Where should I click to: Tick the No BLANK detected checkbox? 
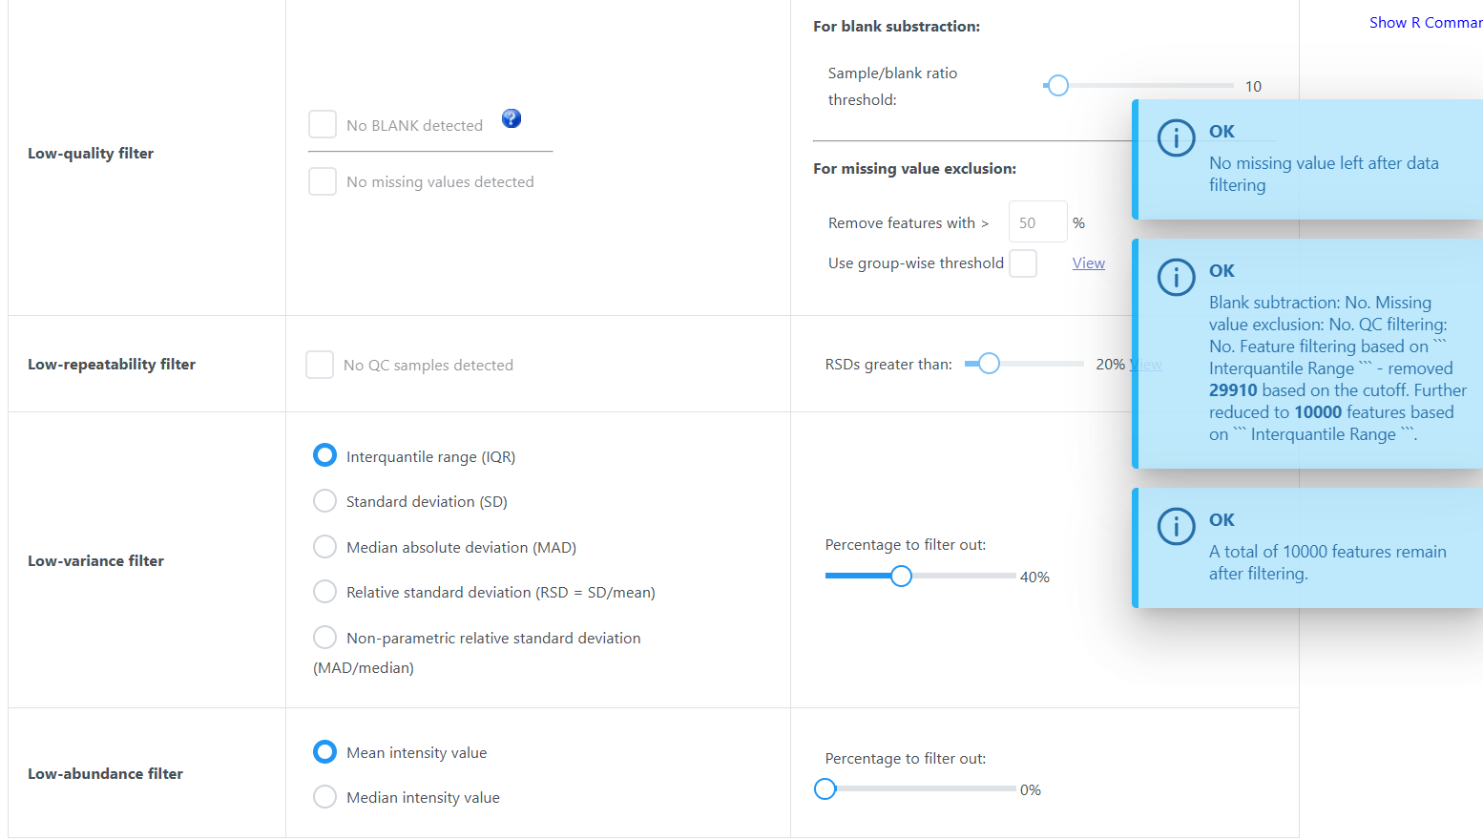coord(323,125)
